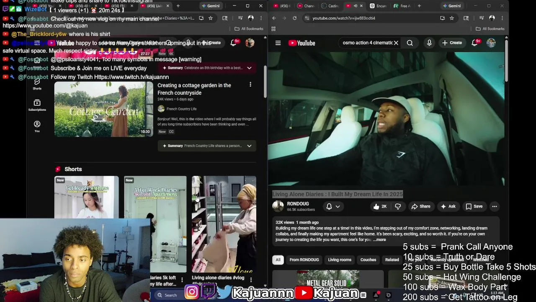The image size is (536, 302).
Task: Click the YouTube logo in the right window
Action: pos(301,43)
